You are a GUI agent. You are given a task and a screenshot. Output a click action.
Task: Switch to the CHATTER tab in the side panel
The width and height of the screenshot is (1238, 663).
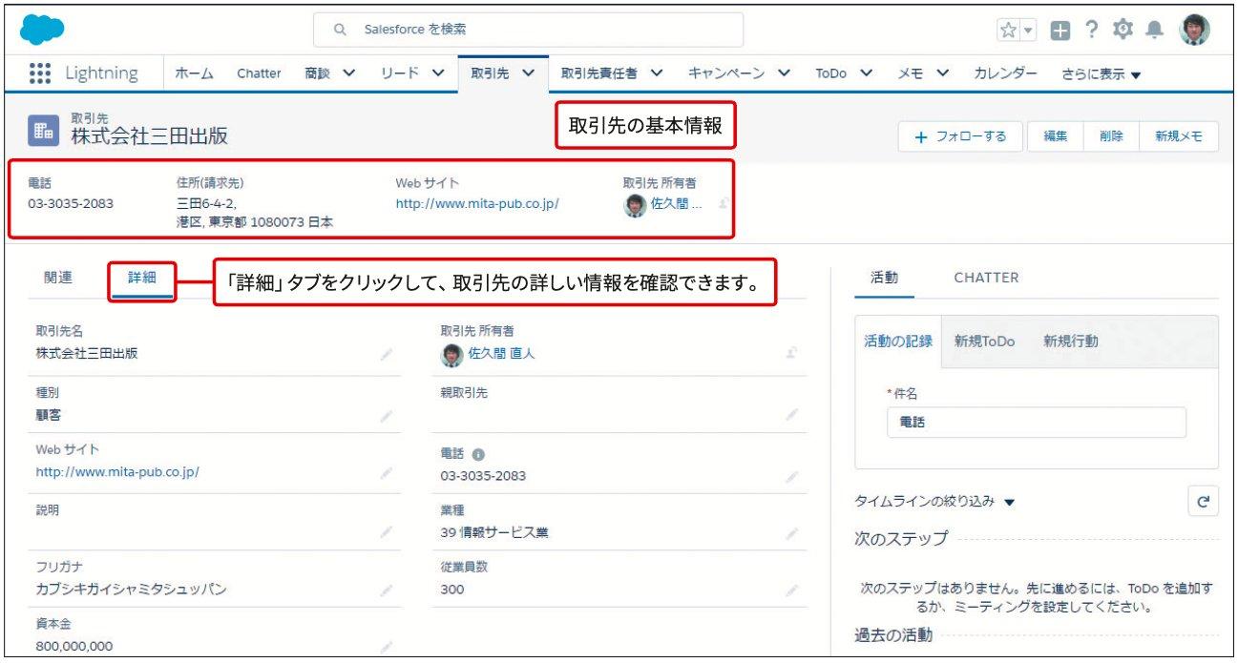(x=986, y=278)
